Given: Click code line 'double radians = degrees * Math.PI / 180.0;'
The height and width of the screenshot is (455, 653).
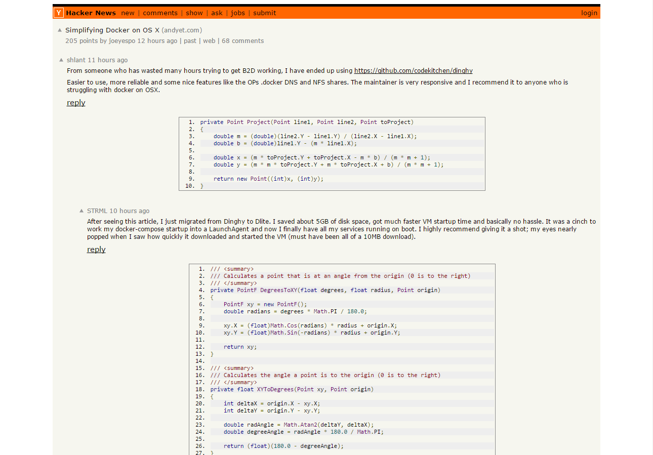Looking at the screenshot, I should [x=295, y=311].
